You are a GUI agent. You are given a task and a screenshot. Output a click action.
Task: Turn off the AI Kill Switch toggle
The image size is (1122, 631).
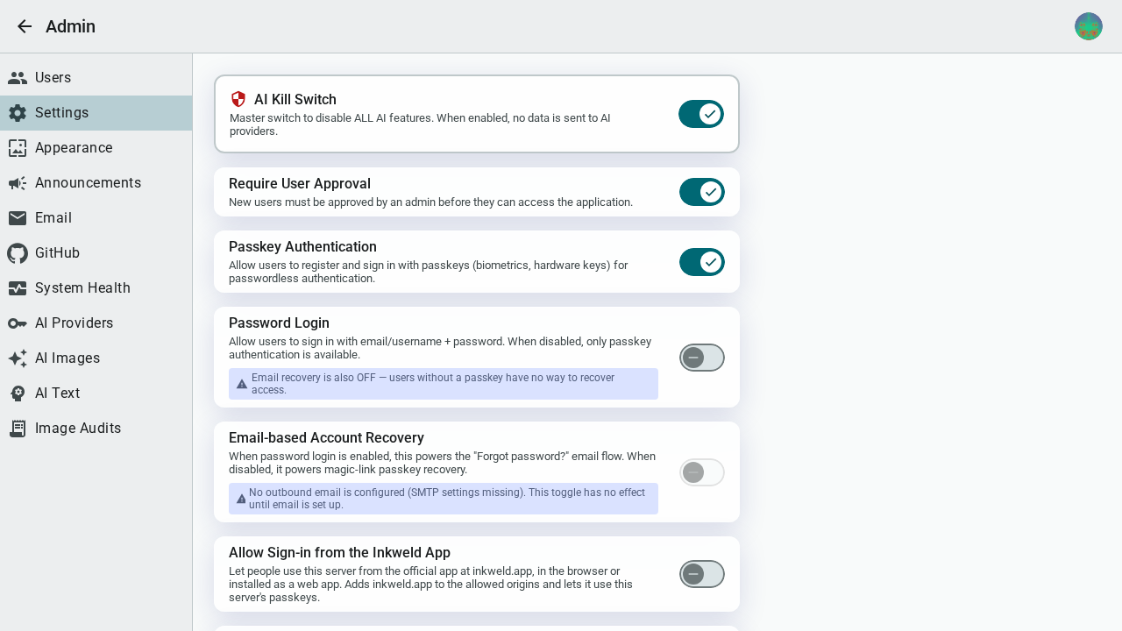(x=701, y=114)
